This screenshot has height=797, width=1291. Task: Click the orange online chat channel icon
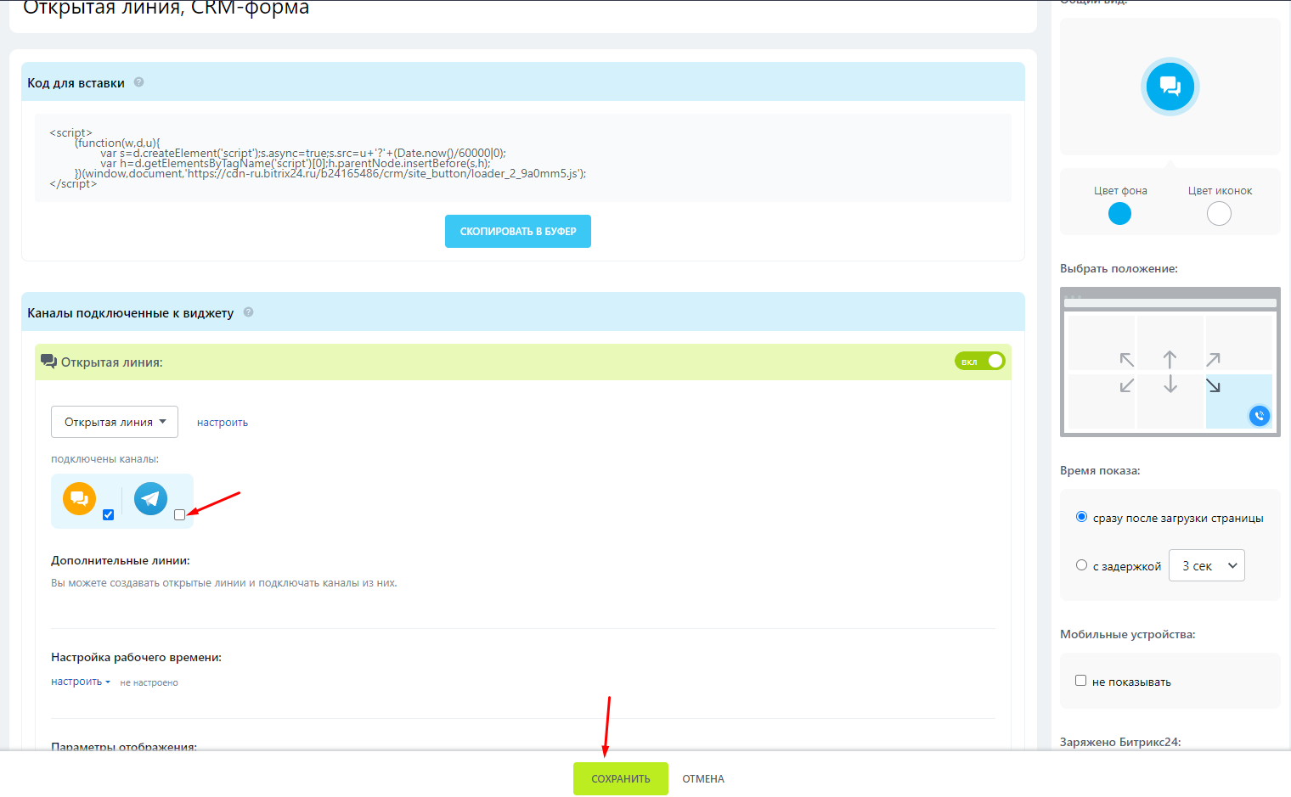79,498
